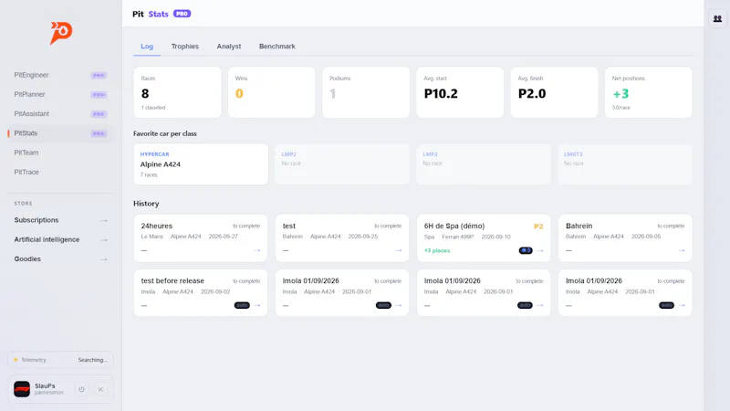Image resolution: width=730 pixels, height=411 pixels.
Task: Click the PRO badge next to PitStats
Action: 99,133
